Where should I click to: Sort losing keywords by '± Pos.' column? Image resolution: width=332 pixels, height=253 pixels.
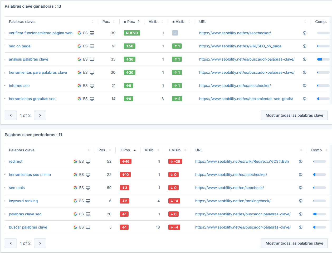[x=135, y=150]
